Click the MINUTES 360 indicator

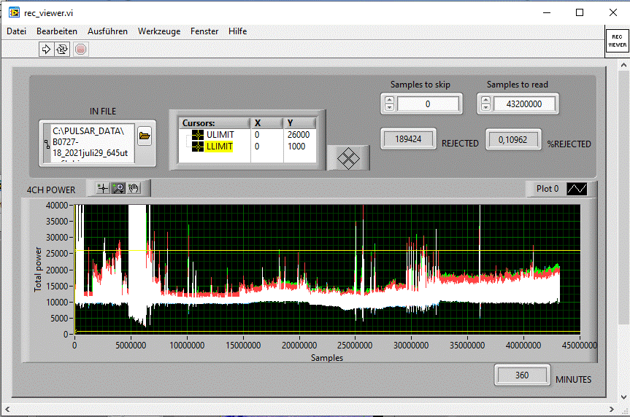522,375
